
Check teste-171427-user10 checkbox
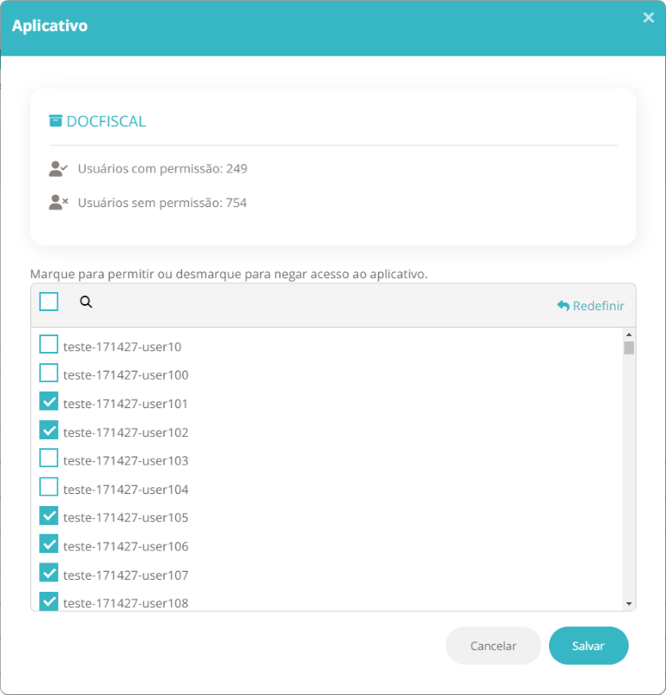click(49, 344)
